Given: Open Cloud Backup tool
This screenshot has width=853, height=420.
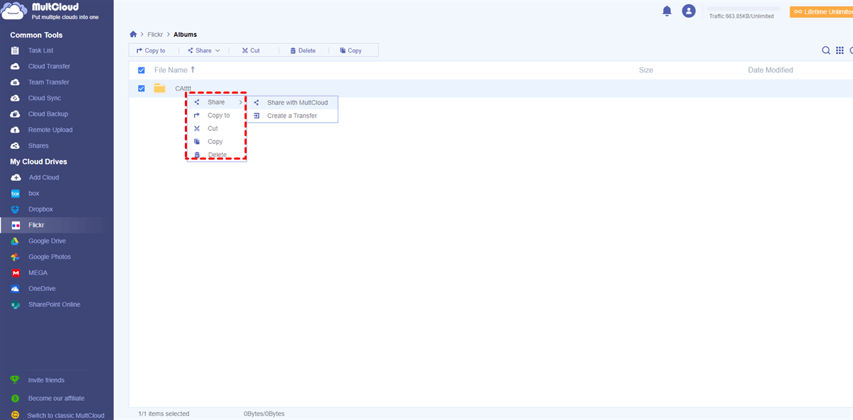Looking at the screenshot, I should [48, 114].
